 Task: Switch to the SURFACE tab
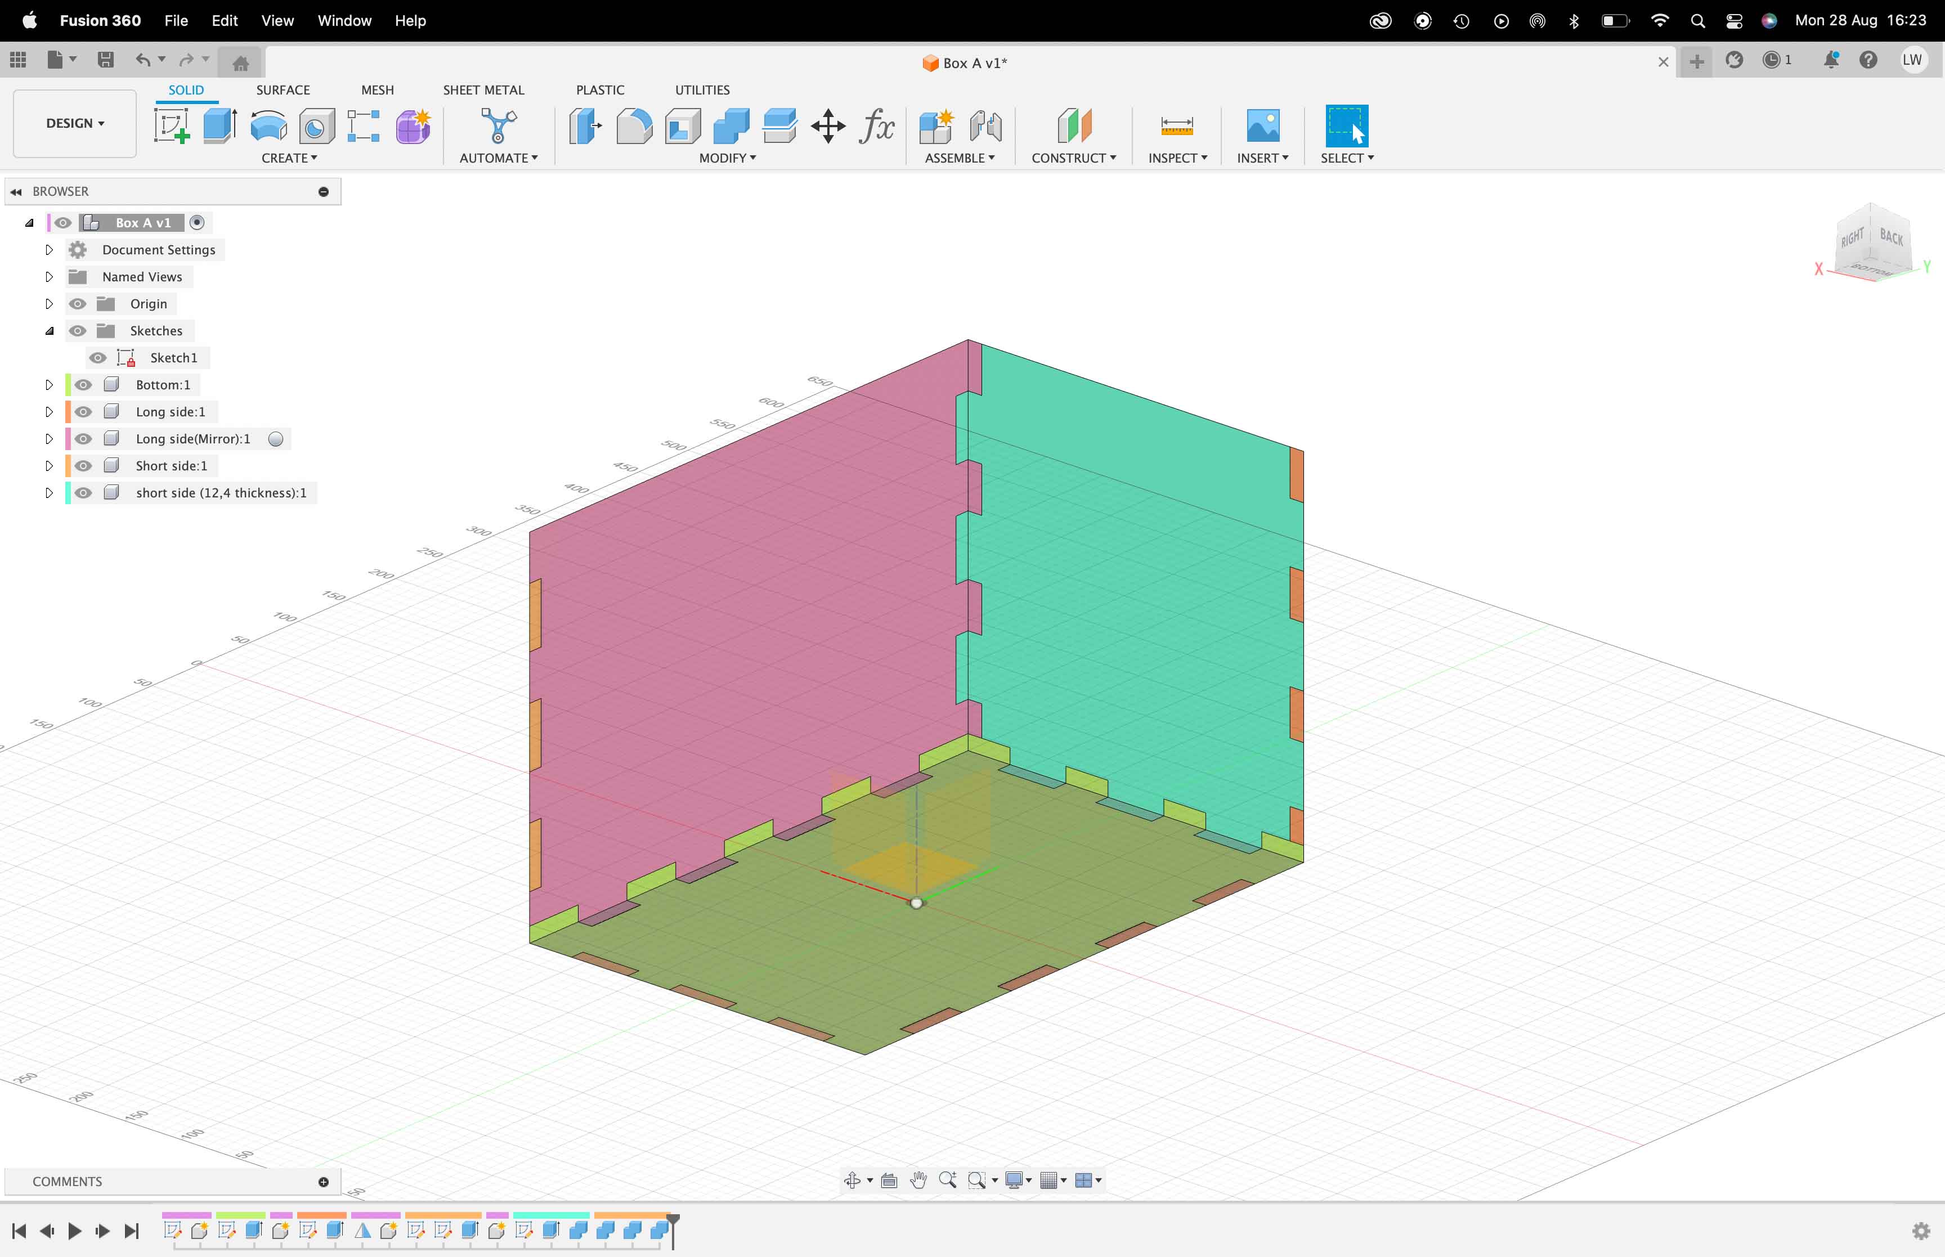coord(283,90)
